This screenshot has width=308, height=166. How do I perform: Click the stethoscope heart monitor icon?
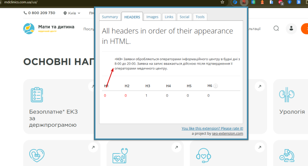(120, 156)
